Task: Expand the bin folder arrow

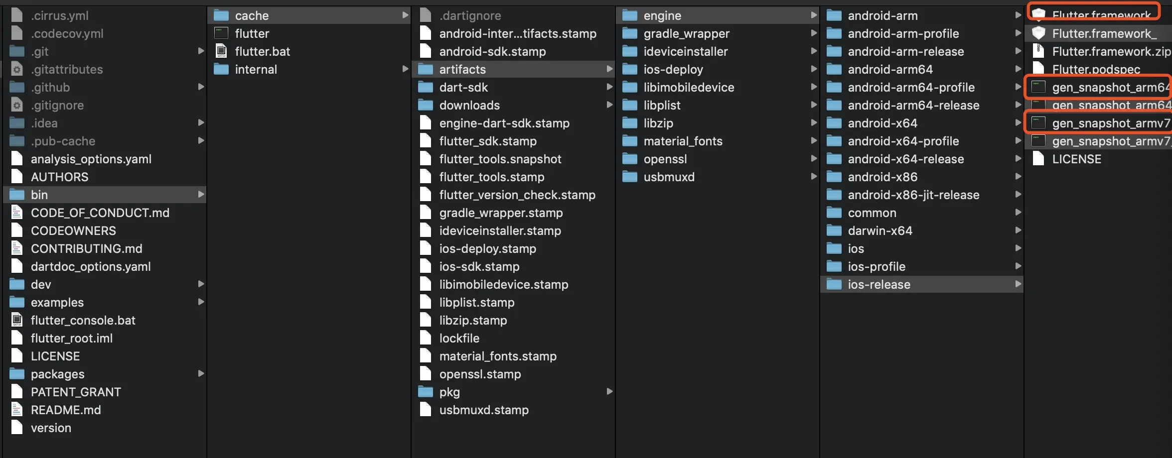Action: tap(201, 194)
